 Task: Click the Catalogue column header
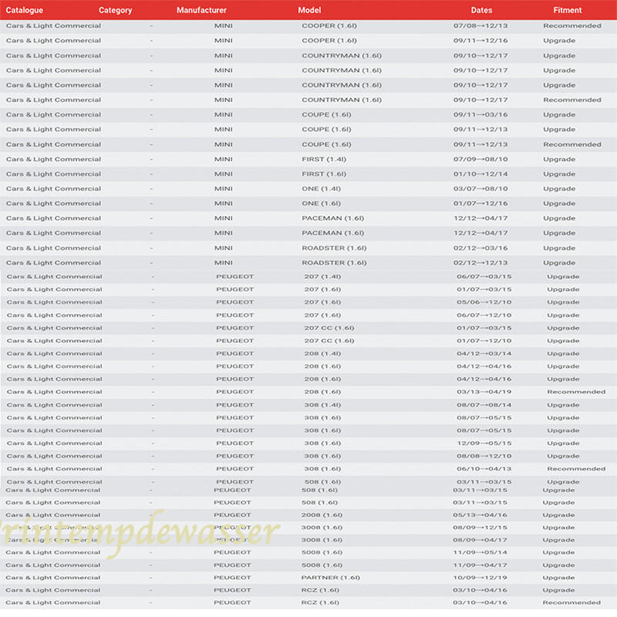pyautogui.click(x=25, y=10)
